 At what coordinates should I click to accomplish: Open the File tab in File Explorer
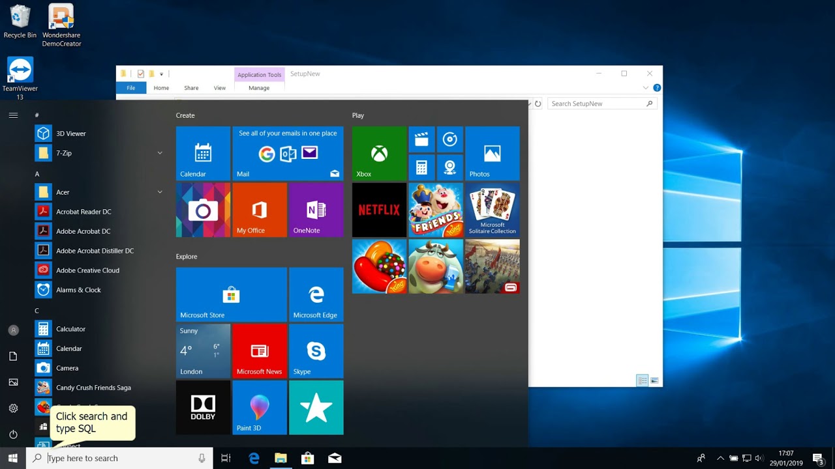[x=131, y=88]
